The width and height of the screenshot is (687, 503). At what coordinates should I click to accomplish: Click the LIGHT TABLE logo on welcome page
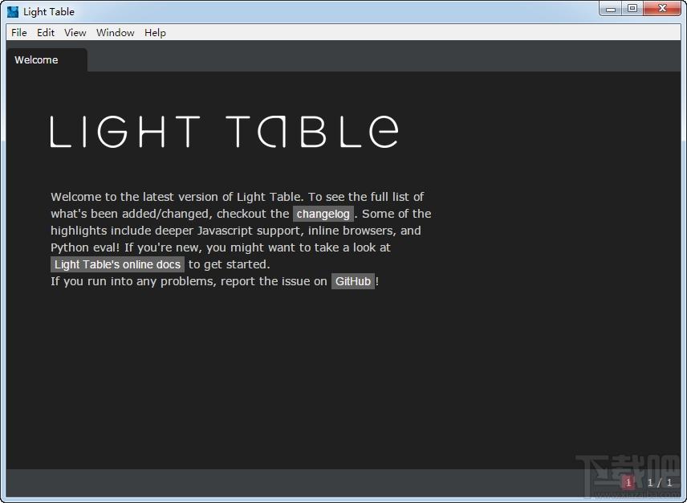pos(224,132)
